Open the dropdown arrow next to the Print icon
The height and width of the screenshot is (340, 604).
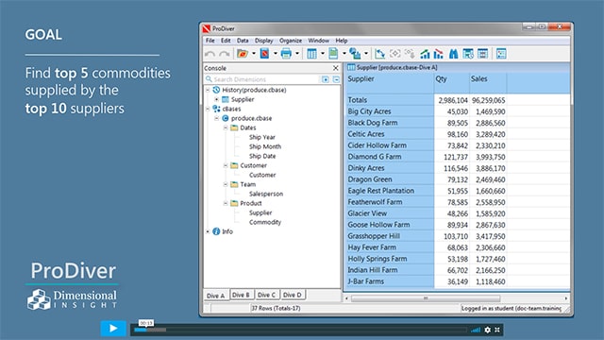click(x=297, y=54)
